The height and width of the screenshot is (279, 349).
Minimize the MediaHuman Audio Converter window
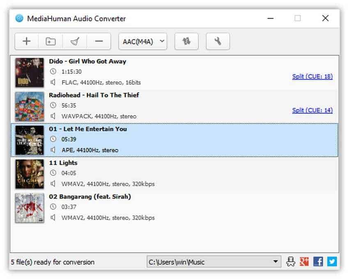pos(271,18)
